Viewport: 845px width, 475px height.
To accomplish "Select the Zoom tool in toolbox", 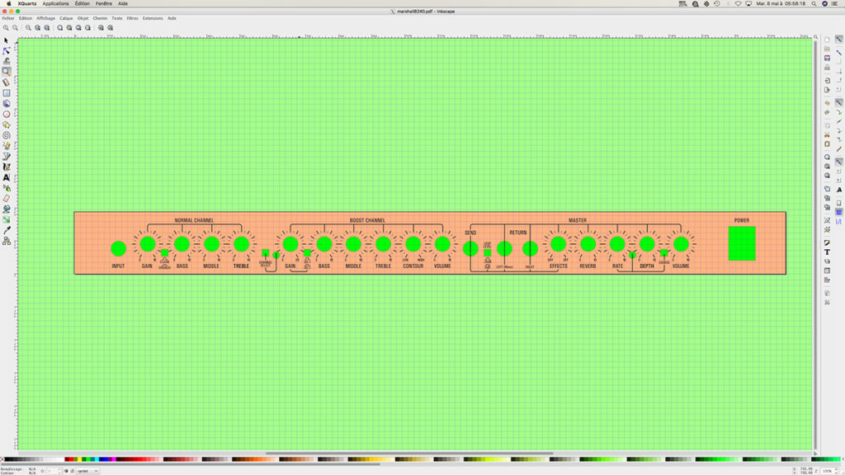I will (7, 72).
